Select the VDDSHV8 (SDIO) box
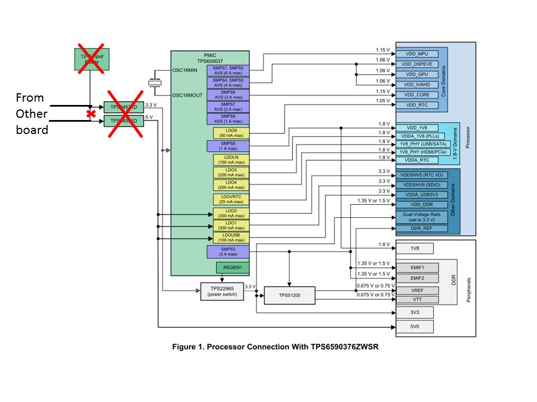 pyautogui.click(x=422, y=185)
